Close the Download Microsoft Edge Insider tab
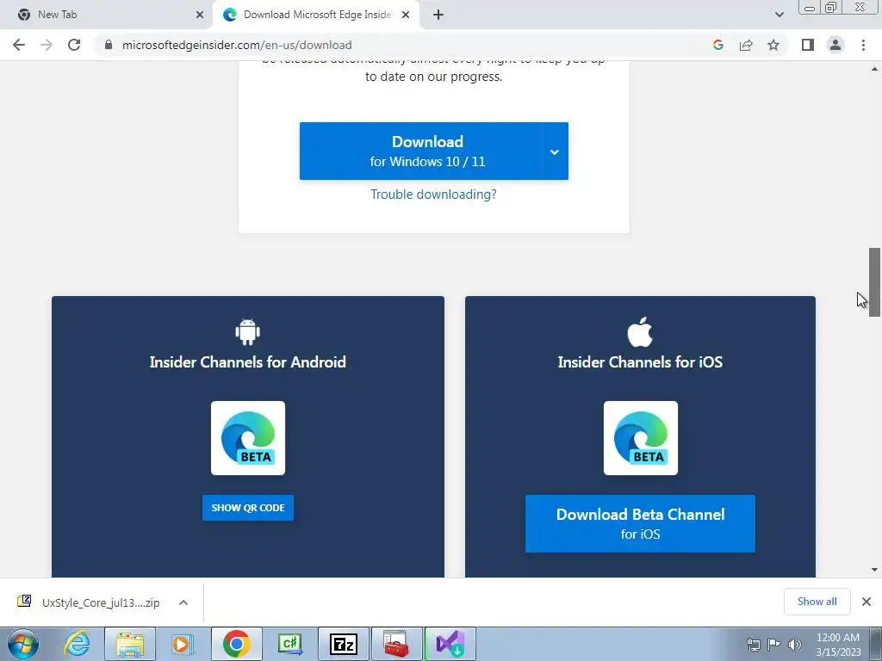The image size is (882, 661). 406,15
